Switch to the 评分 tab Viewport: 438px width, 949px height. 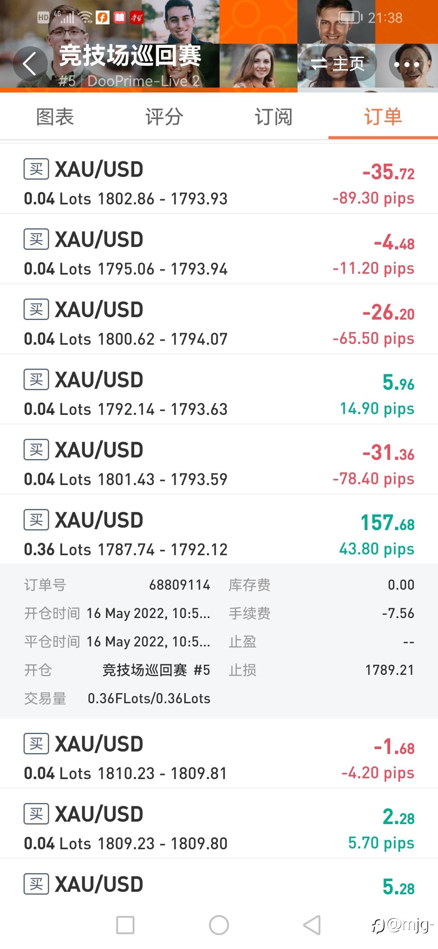[x=164, y=117]
